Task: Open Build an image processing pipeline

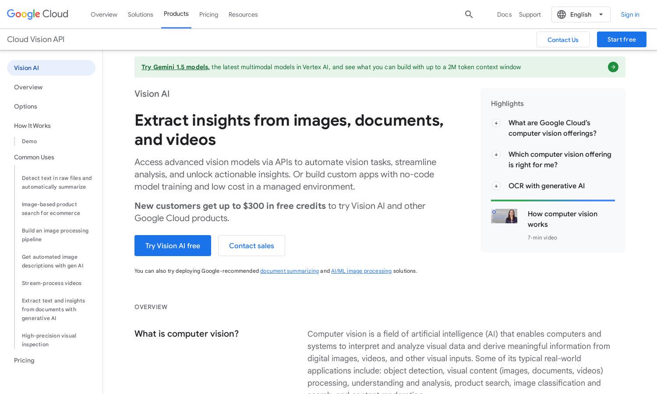Action: (55, 235)
